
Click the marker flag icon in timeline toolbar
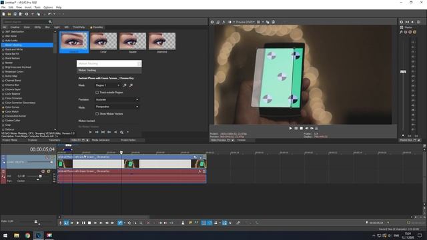(191, 223)
